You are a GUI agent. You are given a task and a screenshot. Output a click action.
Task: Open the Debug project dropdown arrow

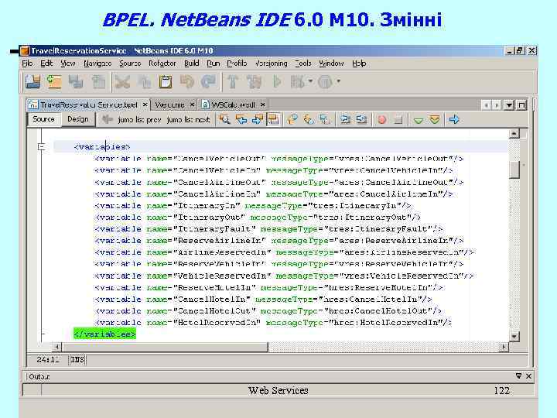point(310,81)
